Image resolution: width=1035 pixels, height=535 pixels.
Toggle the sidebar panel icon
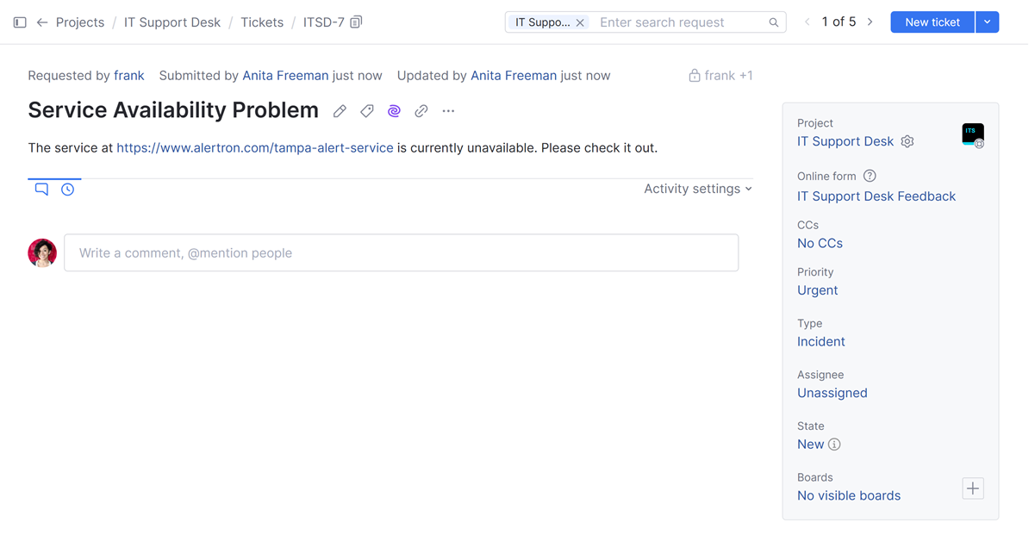point(20,22)
